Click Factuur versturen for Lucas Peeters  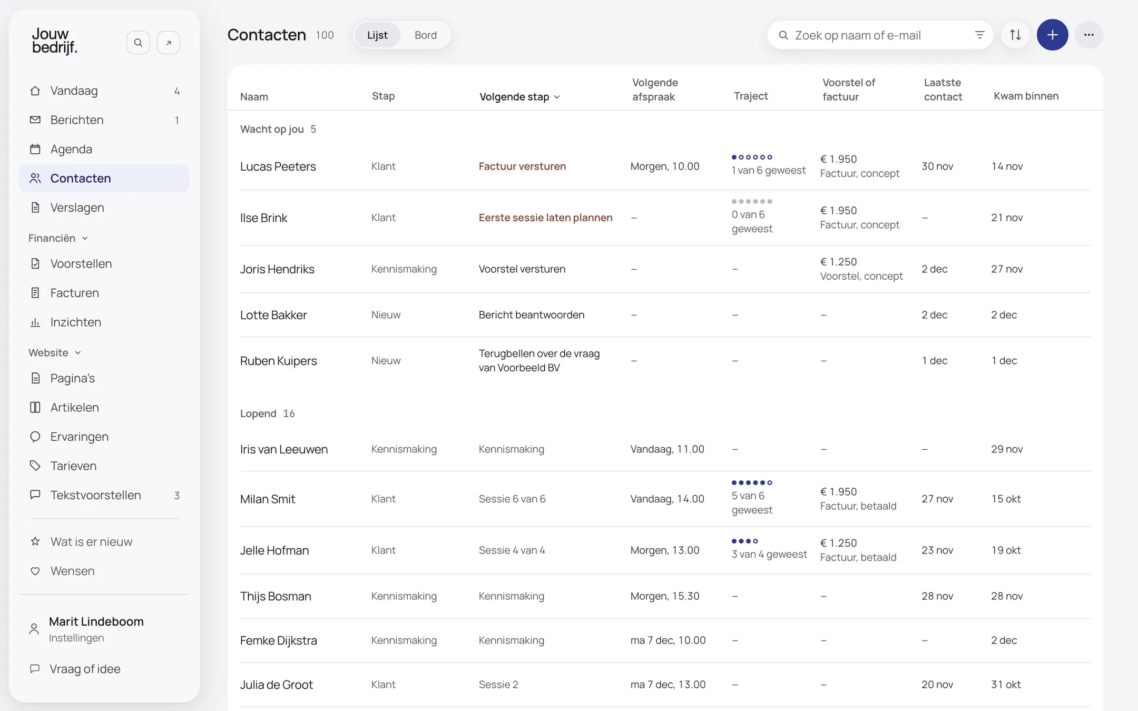point(522,166)
